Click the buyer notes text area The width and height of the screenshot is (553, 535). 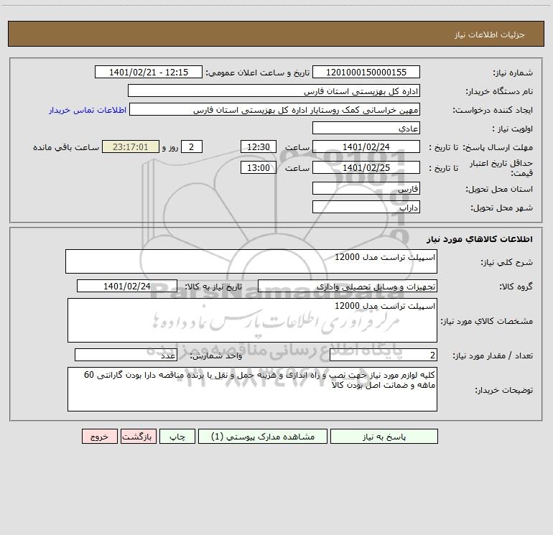click(252, 389)
